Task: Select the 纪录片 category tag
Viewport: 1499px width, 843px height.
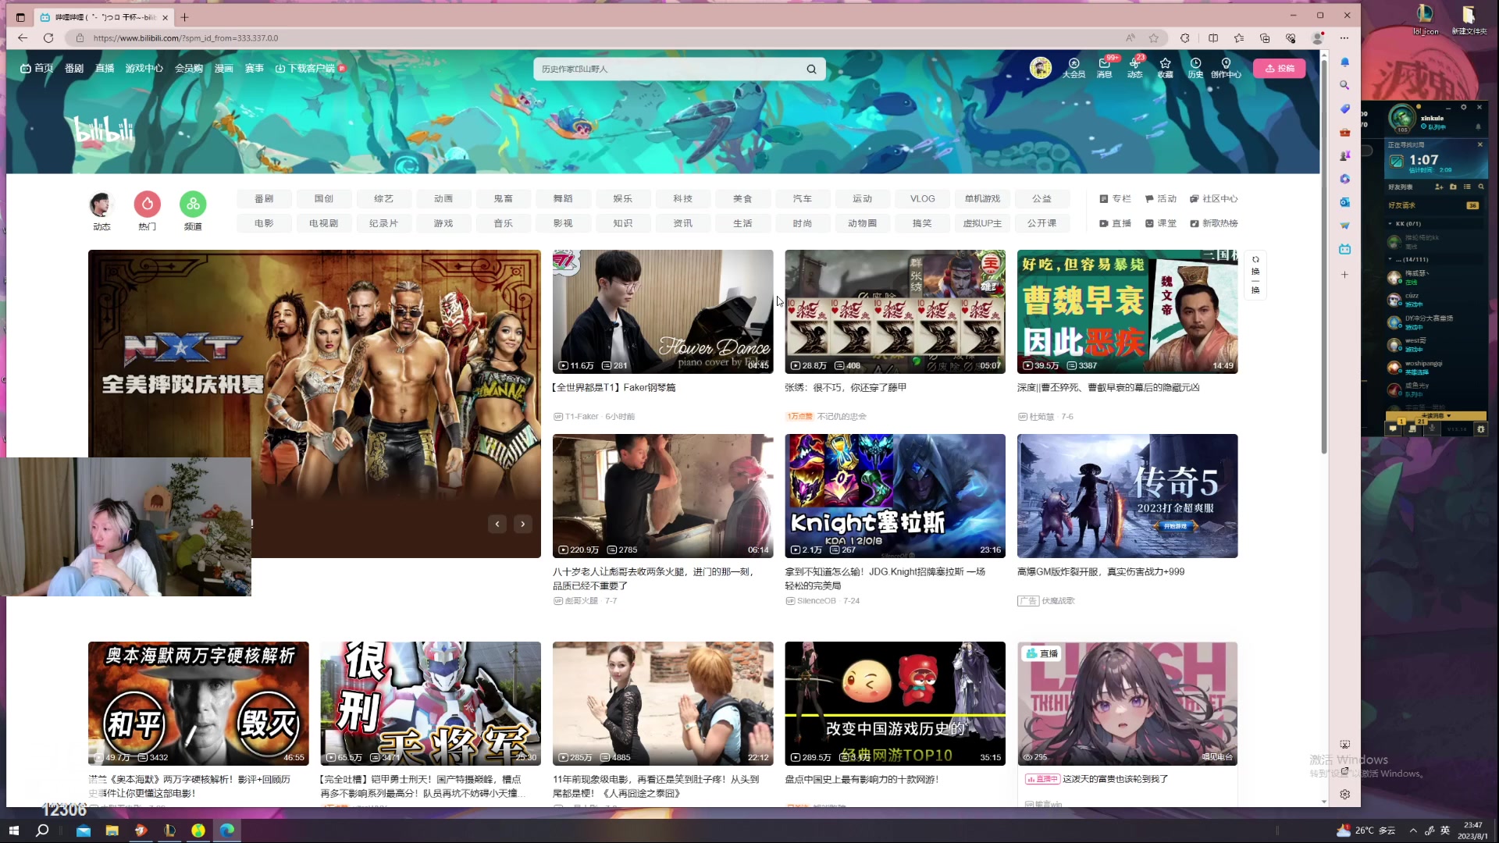Action: point(383,223)
